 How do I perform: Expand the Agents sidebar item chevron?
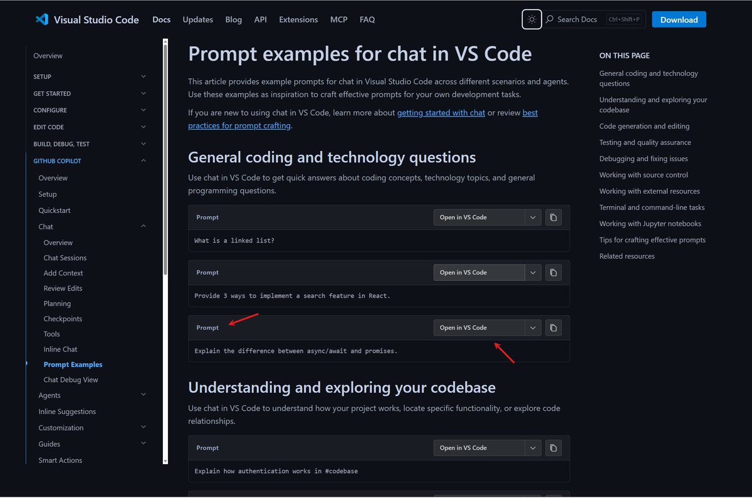(144, 395)
